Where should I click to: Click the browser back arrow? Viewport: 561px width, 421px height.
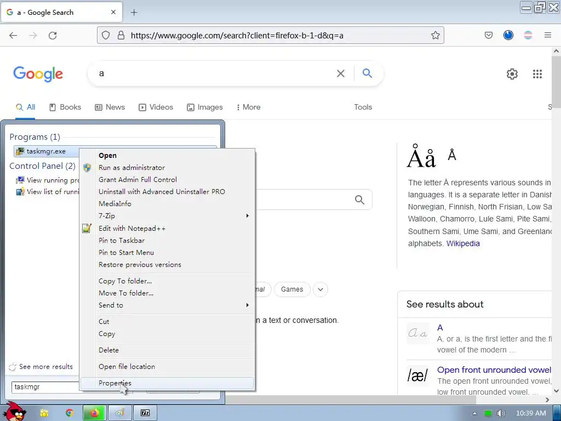(13, 35)
